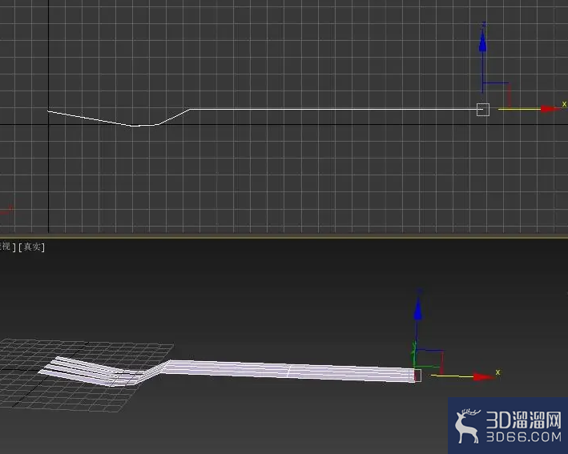Screen dimensions: 568x454
Task: Select the vertex box at the spline's end
Action: pyautogui.click(x=483, y=110)
